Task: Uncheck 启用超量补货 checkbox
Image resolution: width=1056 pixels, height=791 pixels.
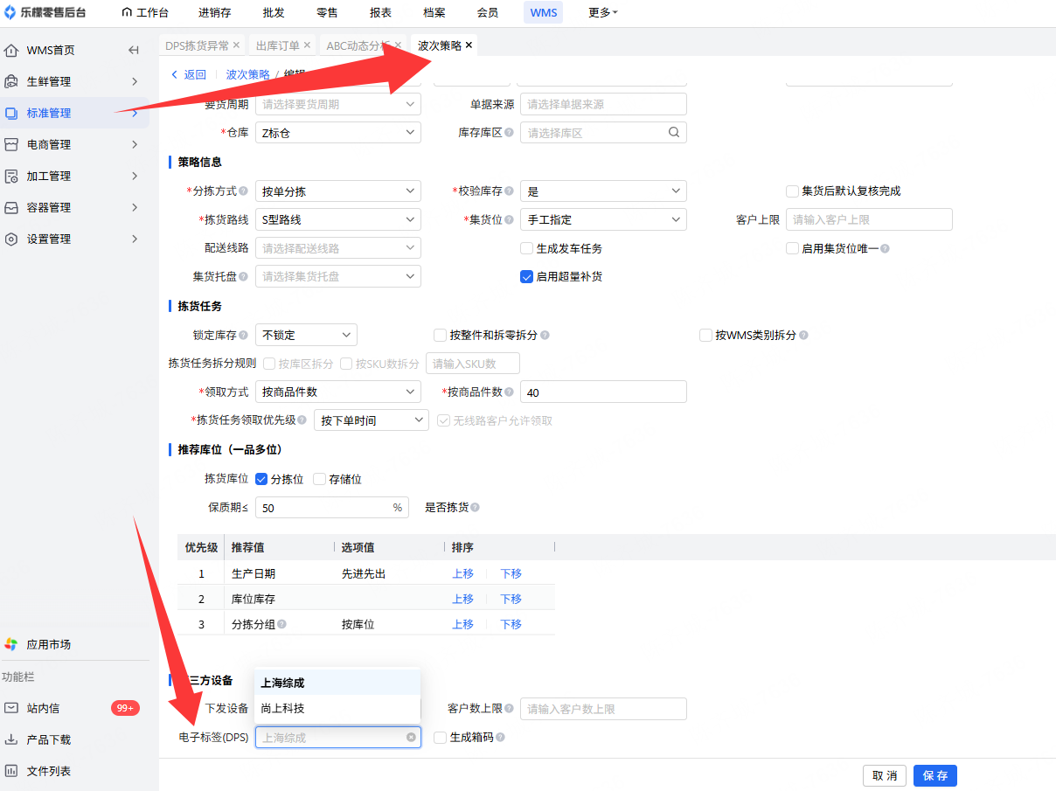Action: point(527,276)
